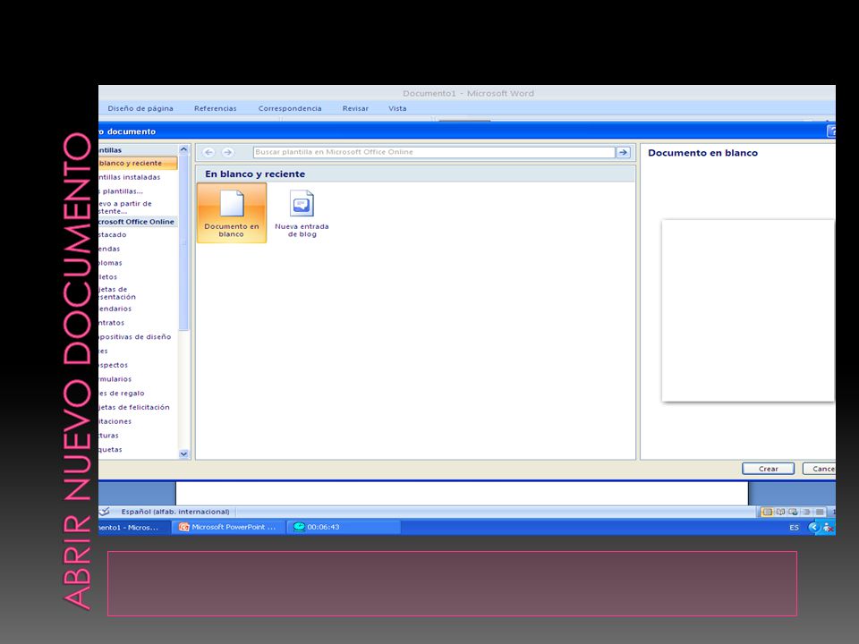Open the ES language indicator in taskbar
Image resolution: width=859 pixels, height=644 pixels.
pos(794,528)
